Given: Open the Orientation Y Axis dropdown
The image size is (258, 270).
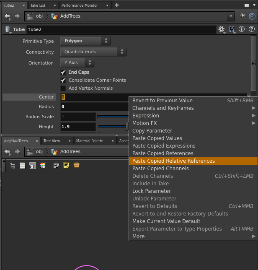Looking at the screenshot, I should 77,62.
